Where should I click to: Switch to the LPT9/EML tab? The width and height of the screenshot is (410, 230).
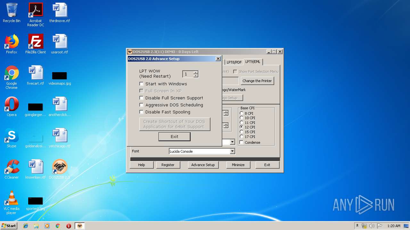coord(253,62)
